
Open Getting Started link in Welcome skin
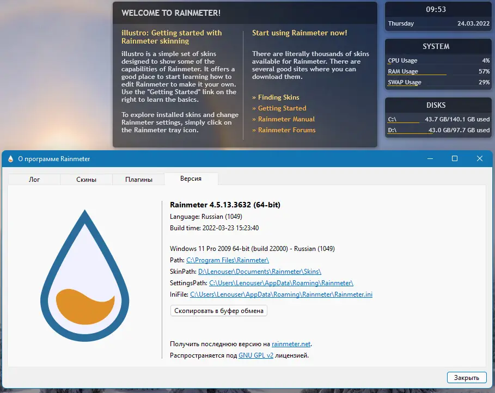[279, 108]
